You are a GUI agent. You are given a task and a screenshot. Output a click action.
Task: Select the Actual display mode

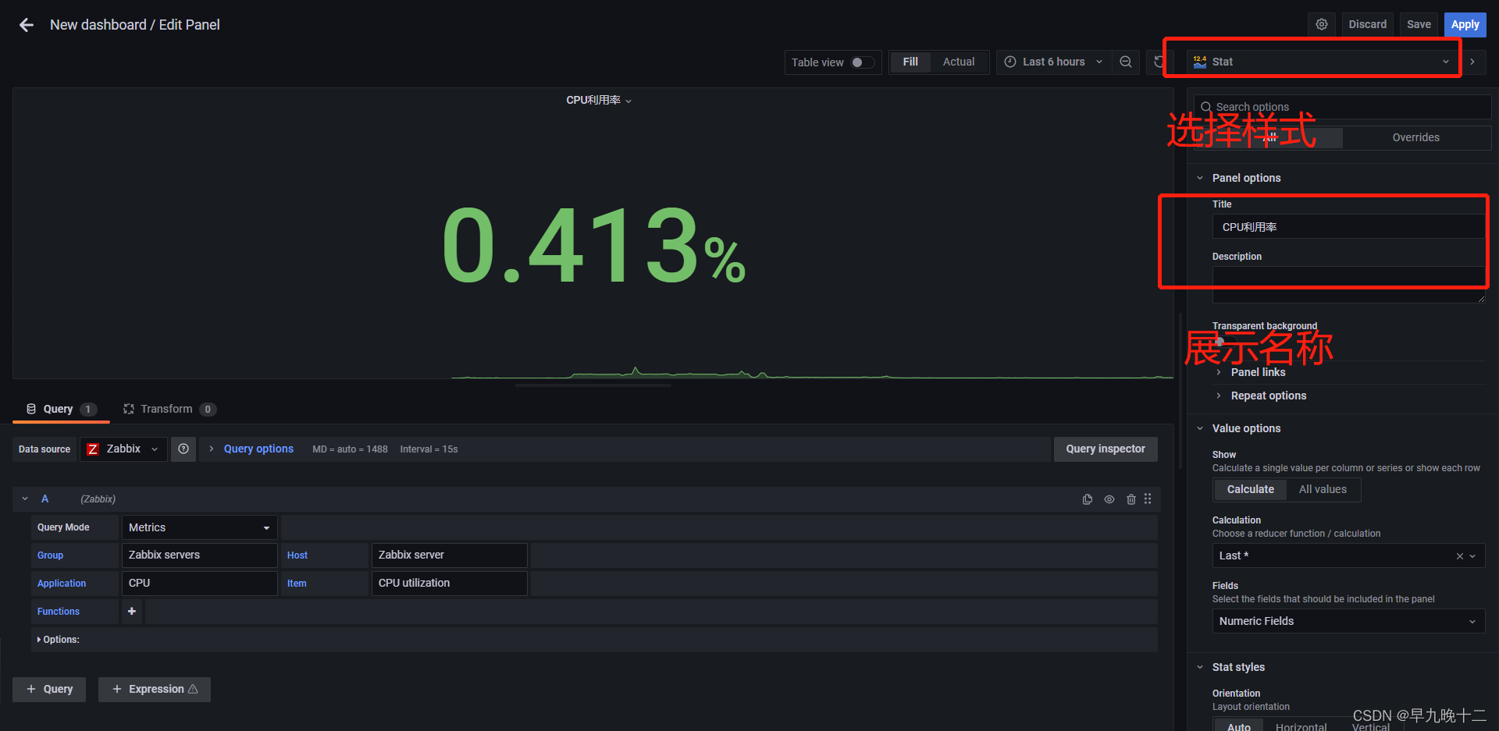click(x=959, y=62)
